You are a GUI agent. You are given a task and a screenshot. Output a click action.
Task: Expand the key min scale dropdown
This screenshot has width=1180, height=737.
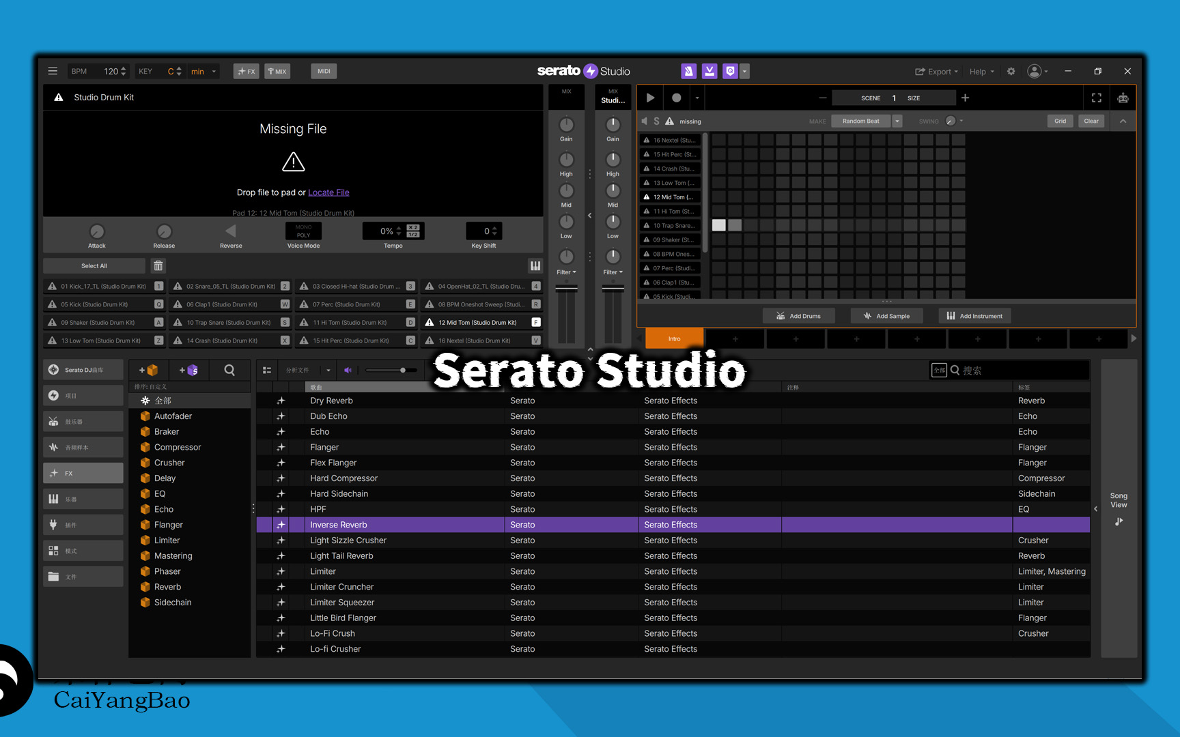tap(214, 72)
